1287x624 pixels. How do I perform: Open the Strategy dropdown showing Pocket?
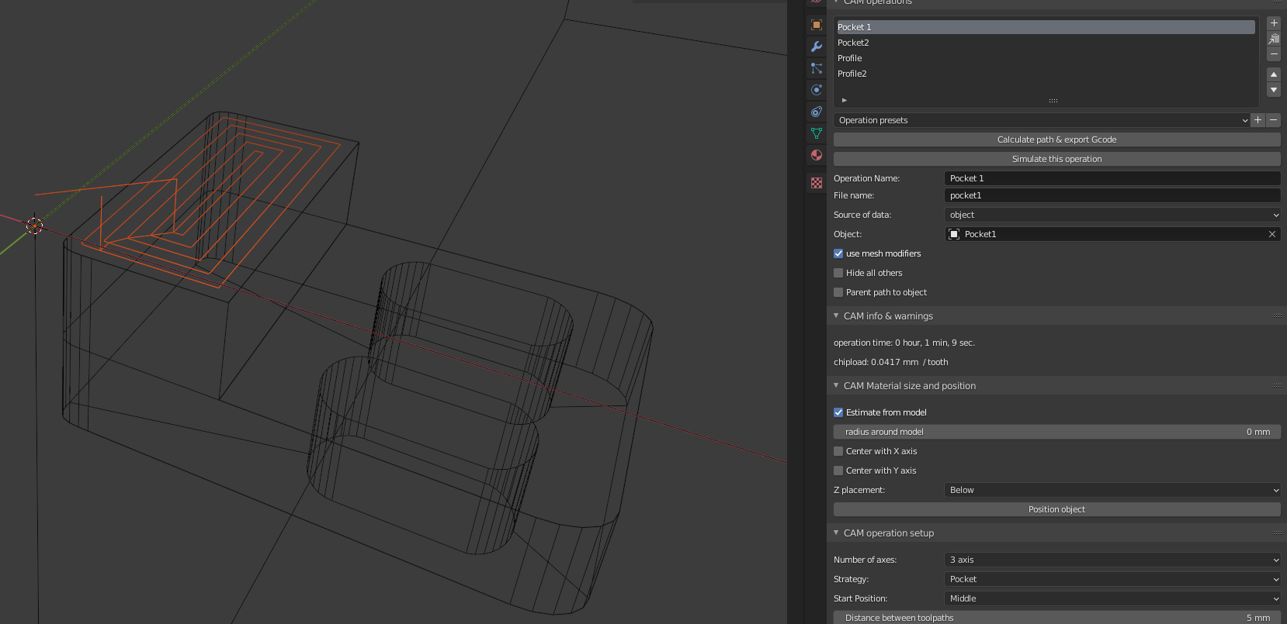[x=1112, y=579]
